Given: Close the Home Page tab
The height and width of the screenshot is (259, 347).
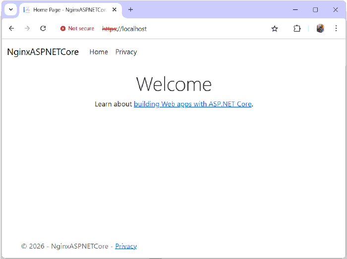Looking at the screenshot, I should pos(114,10).
